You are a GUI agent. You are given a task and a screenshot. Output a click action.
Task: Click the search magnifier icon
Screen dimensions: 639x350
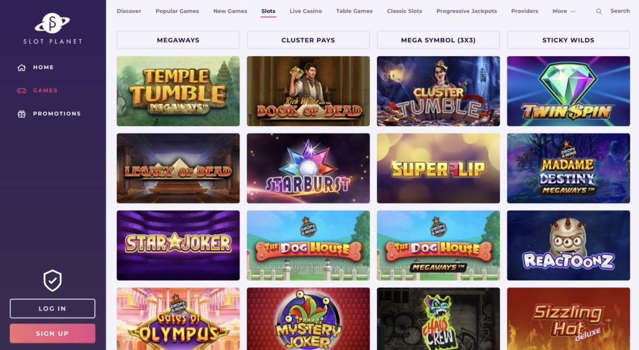(598, 11)
